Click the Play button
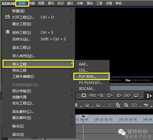 tap(110, 96)
